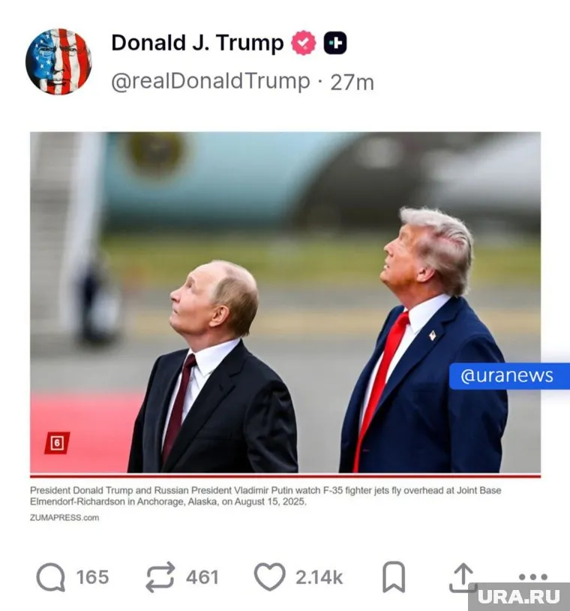
Task: View the 461 reposts count
Action: (202, 577)
